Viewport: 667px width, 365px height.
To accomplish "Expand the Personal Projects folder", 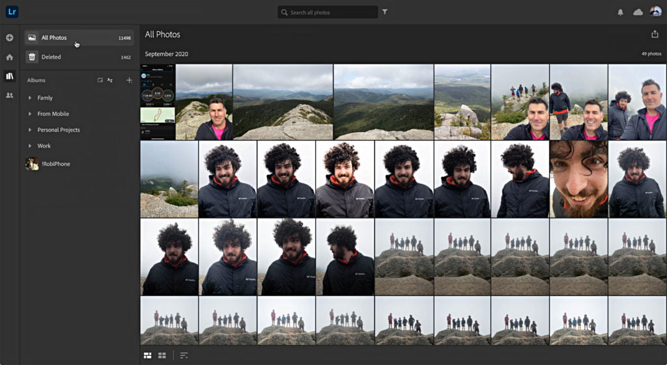I will tap(30, 129).
